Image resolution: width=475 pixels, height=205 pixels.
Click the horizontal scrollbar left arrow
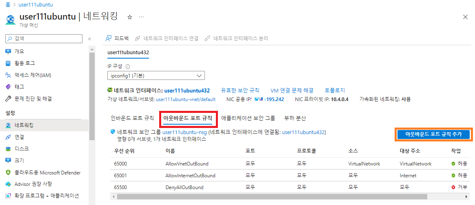[114, 196]
